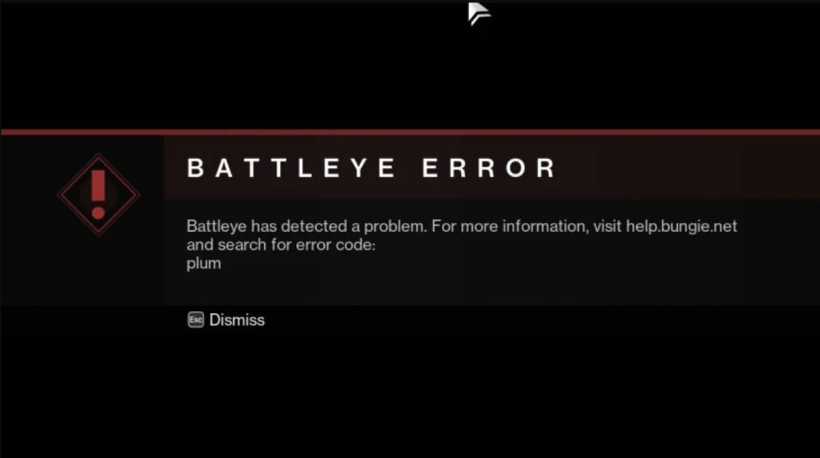Click the black area below the Dismiss prompt
The width and height of the screenshot is (820, 458).
click(x=410, y=392)
